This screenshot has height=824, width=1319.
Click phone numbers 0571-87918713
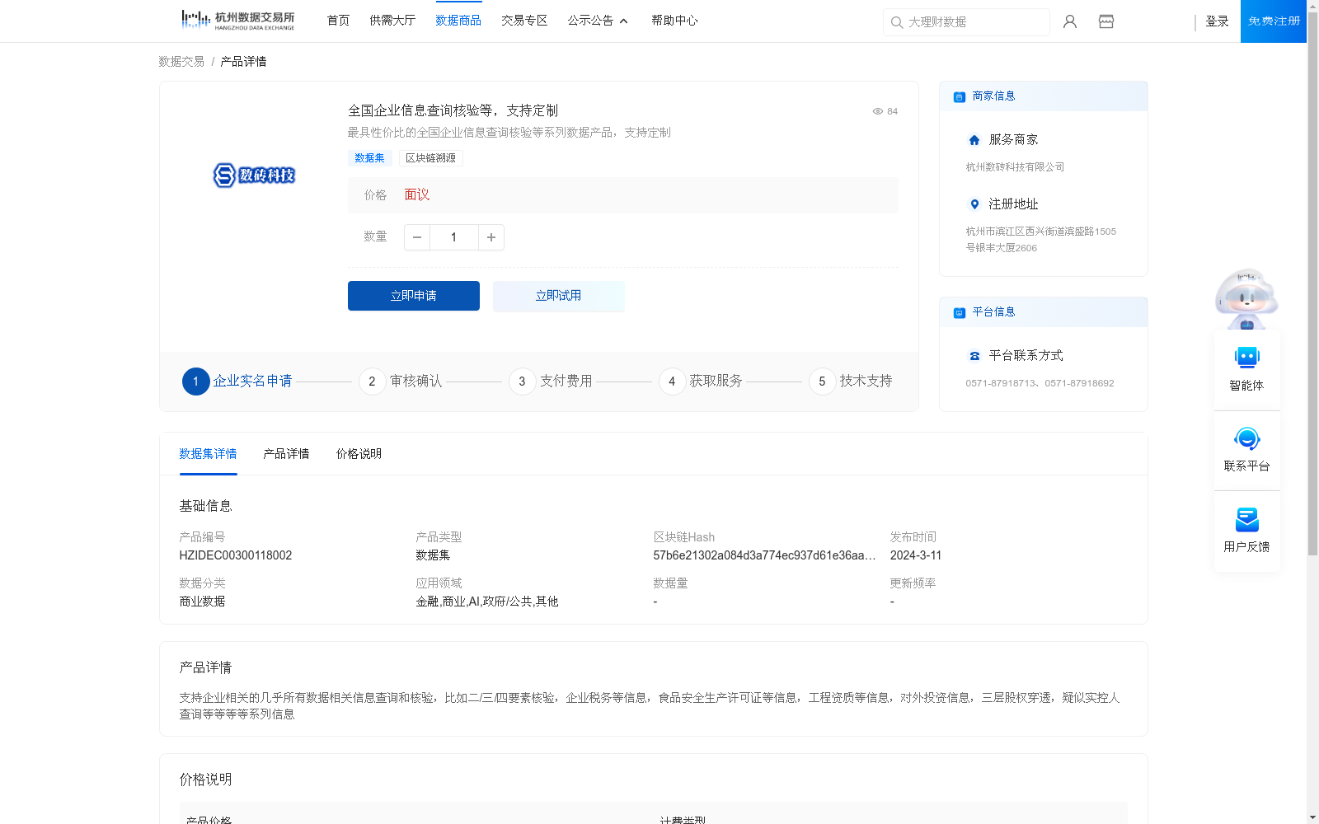[1040, 383]
